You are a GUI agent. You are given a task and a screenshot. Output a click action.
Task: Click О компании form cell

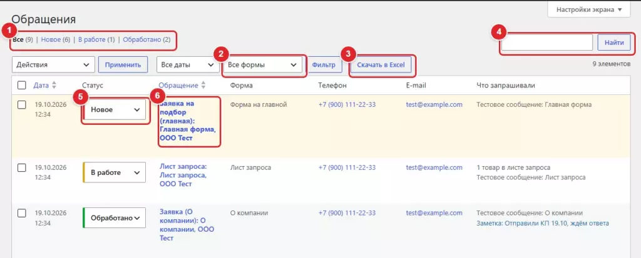coord(249,212)
